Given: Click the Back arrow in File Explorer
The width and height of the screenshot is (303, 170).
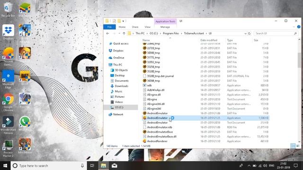Looking at the screenshot, I should coord(107,34).
